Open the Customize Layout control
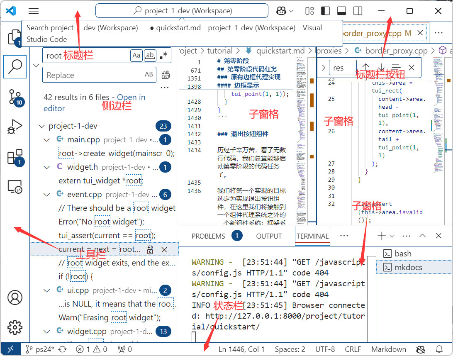Screen dimensions: 453x356 309,11
